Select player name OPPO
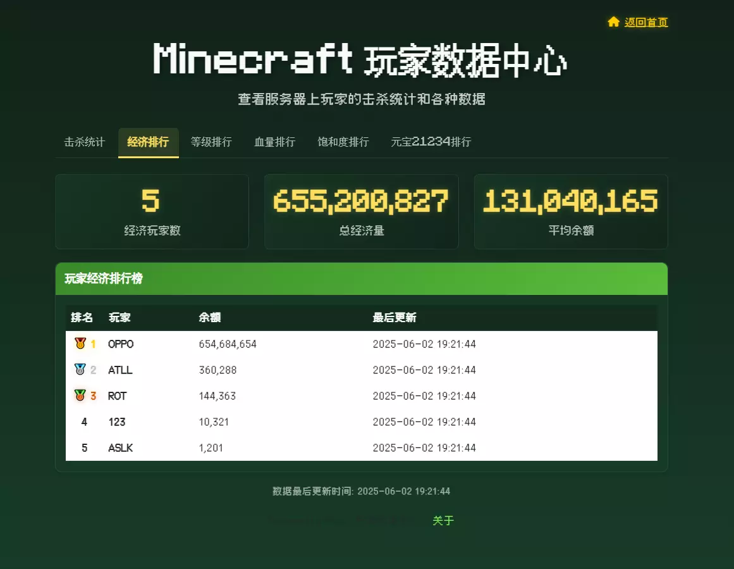The width and height of the screenshot is (734, 569). tap(121, 344)
